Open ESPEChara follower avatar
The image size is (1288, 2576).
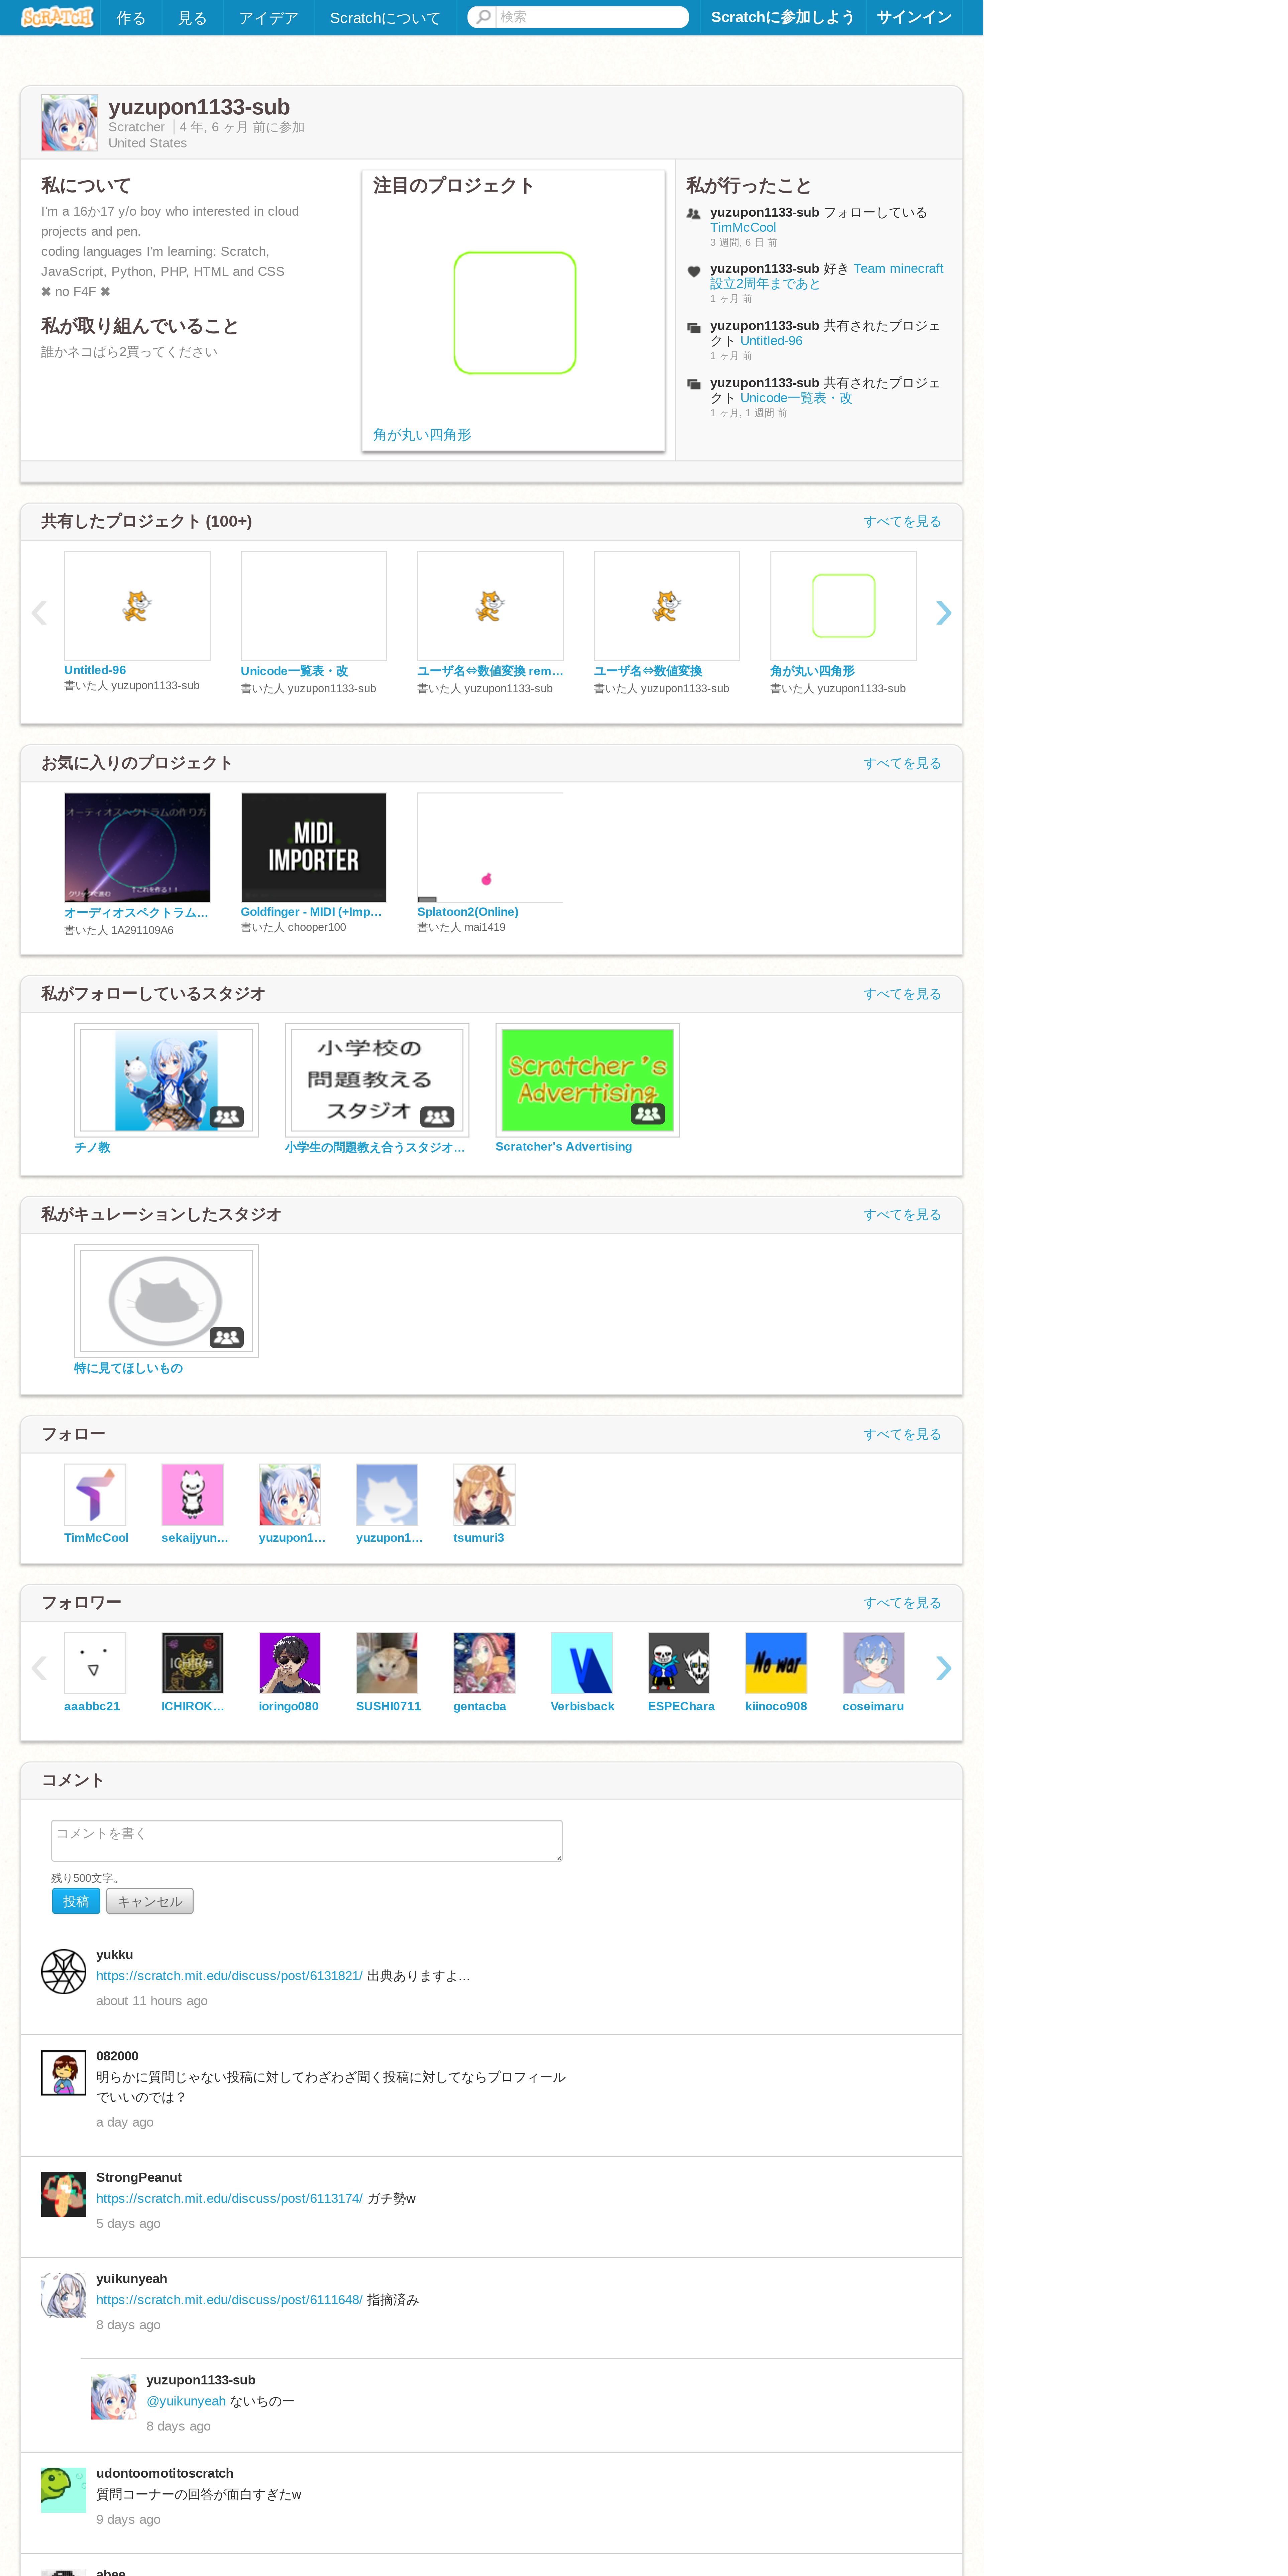point(679,1663)
